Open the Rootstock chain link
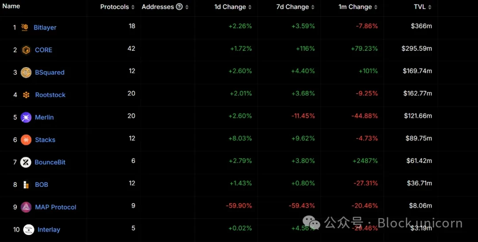Screen dimensions: 478x242 (x=50, y=95)
